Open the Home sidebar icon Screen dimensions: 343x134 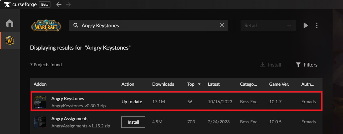pyautogui.click(x=10, y=23)
